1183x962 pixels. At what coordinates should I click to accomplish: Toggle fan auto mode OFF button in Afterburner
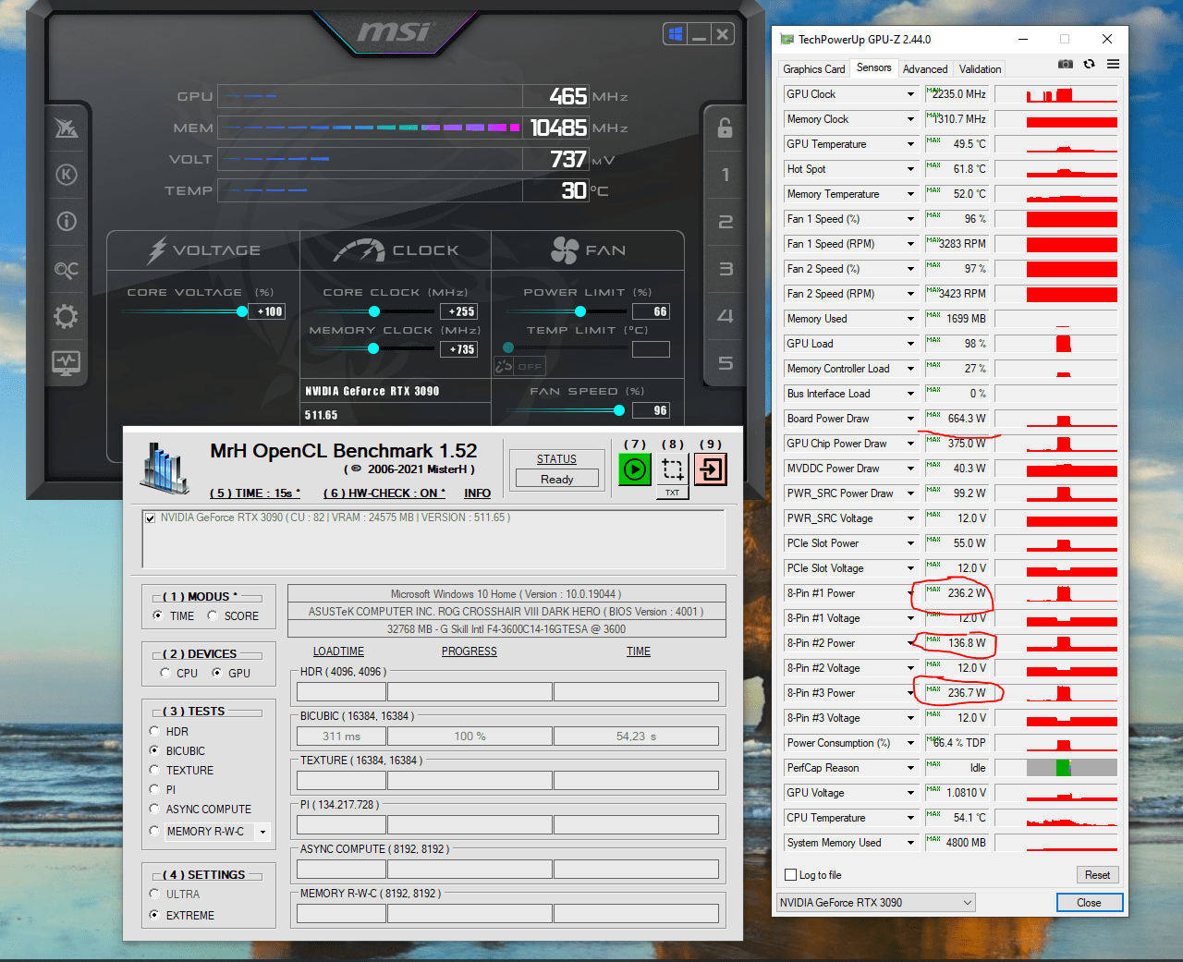[520, 366]
